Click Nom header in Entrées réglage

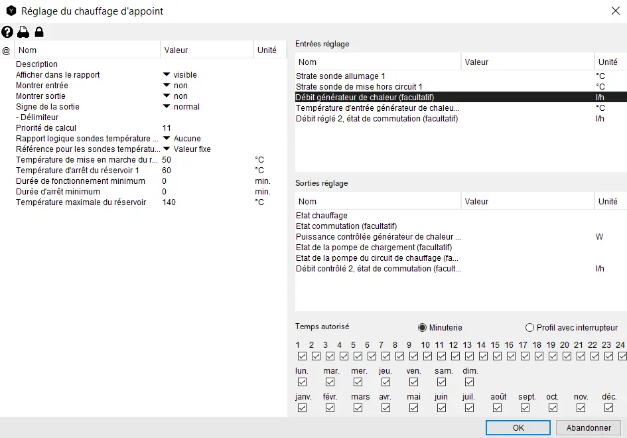(x=378, y=62)
